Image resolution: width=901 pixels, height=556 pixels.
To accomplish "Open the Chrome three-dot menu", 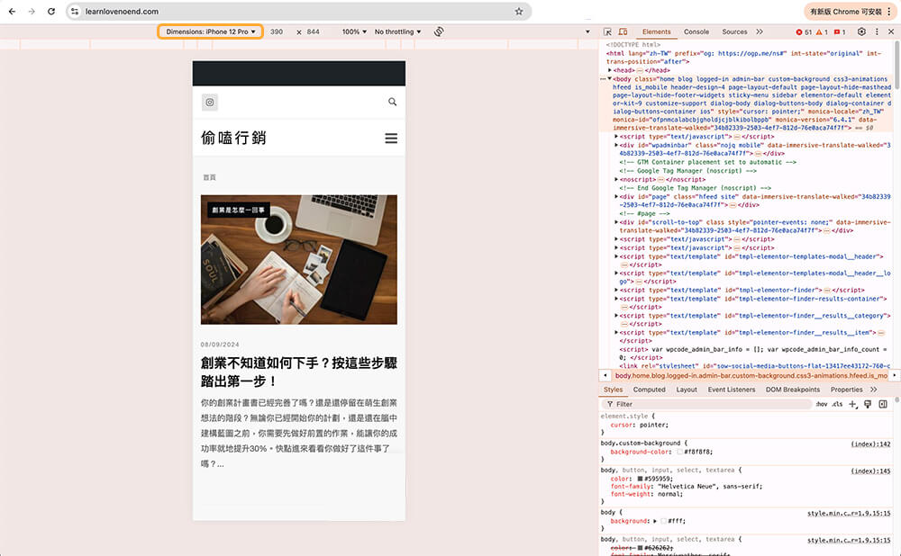I will point(889,12).
